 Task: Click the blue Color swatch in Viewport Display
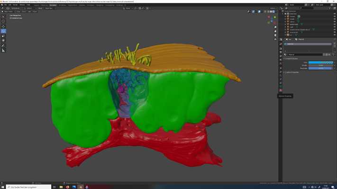tap(321, 63)
